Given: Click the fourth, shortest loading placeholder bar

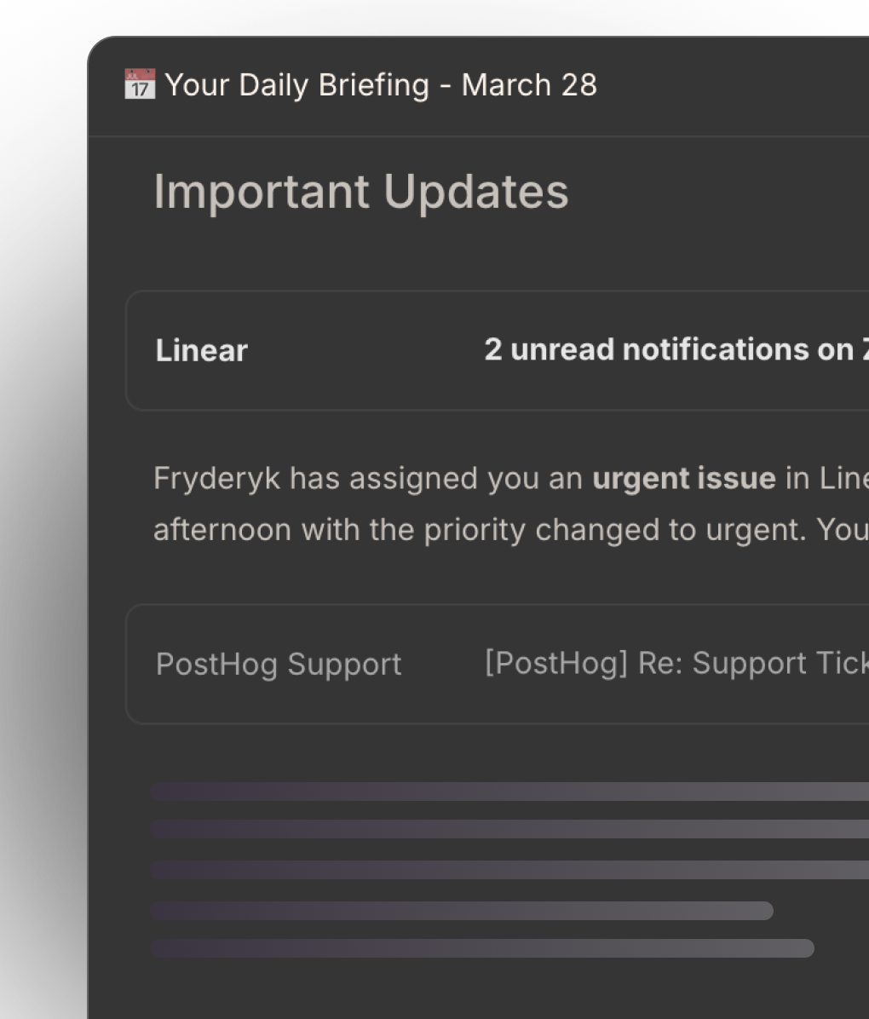Looking at the screenshot, I should click(462, 911).
